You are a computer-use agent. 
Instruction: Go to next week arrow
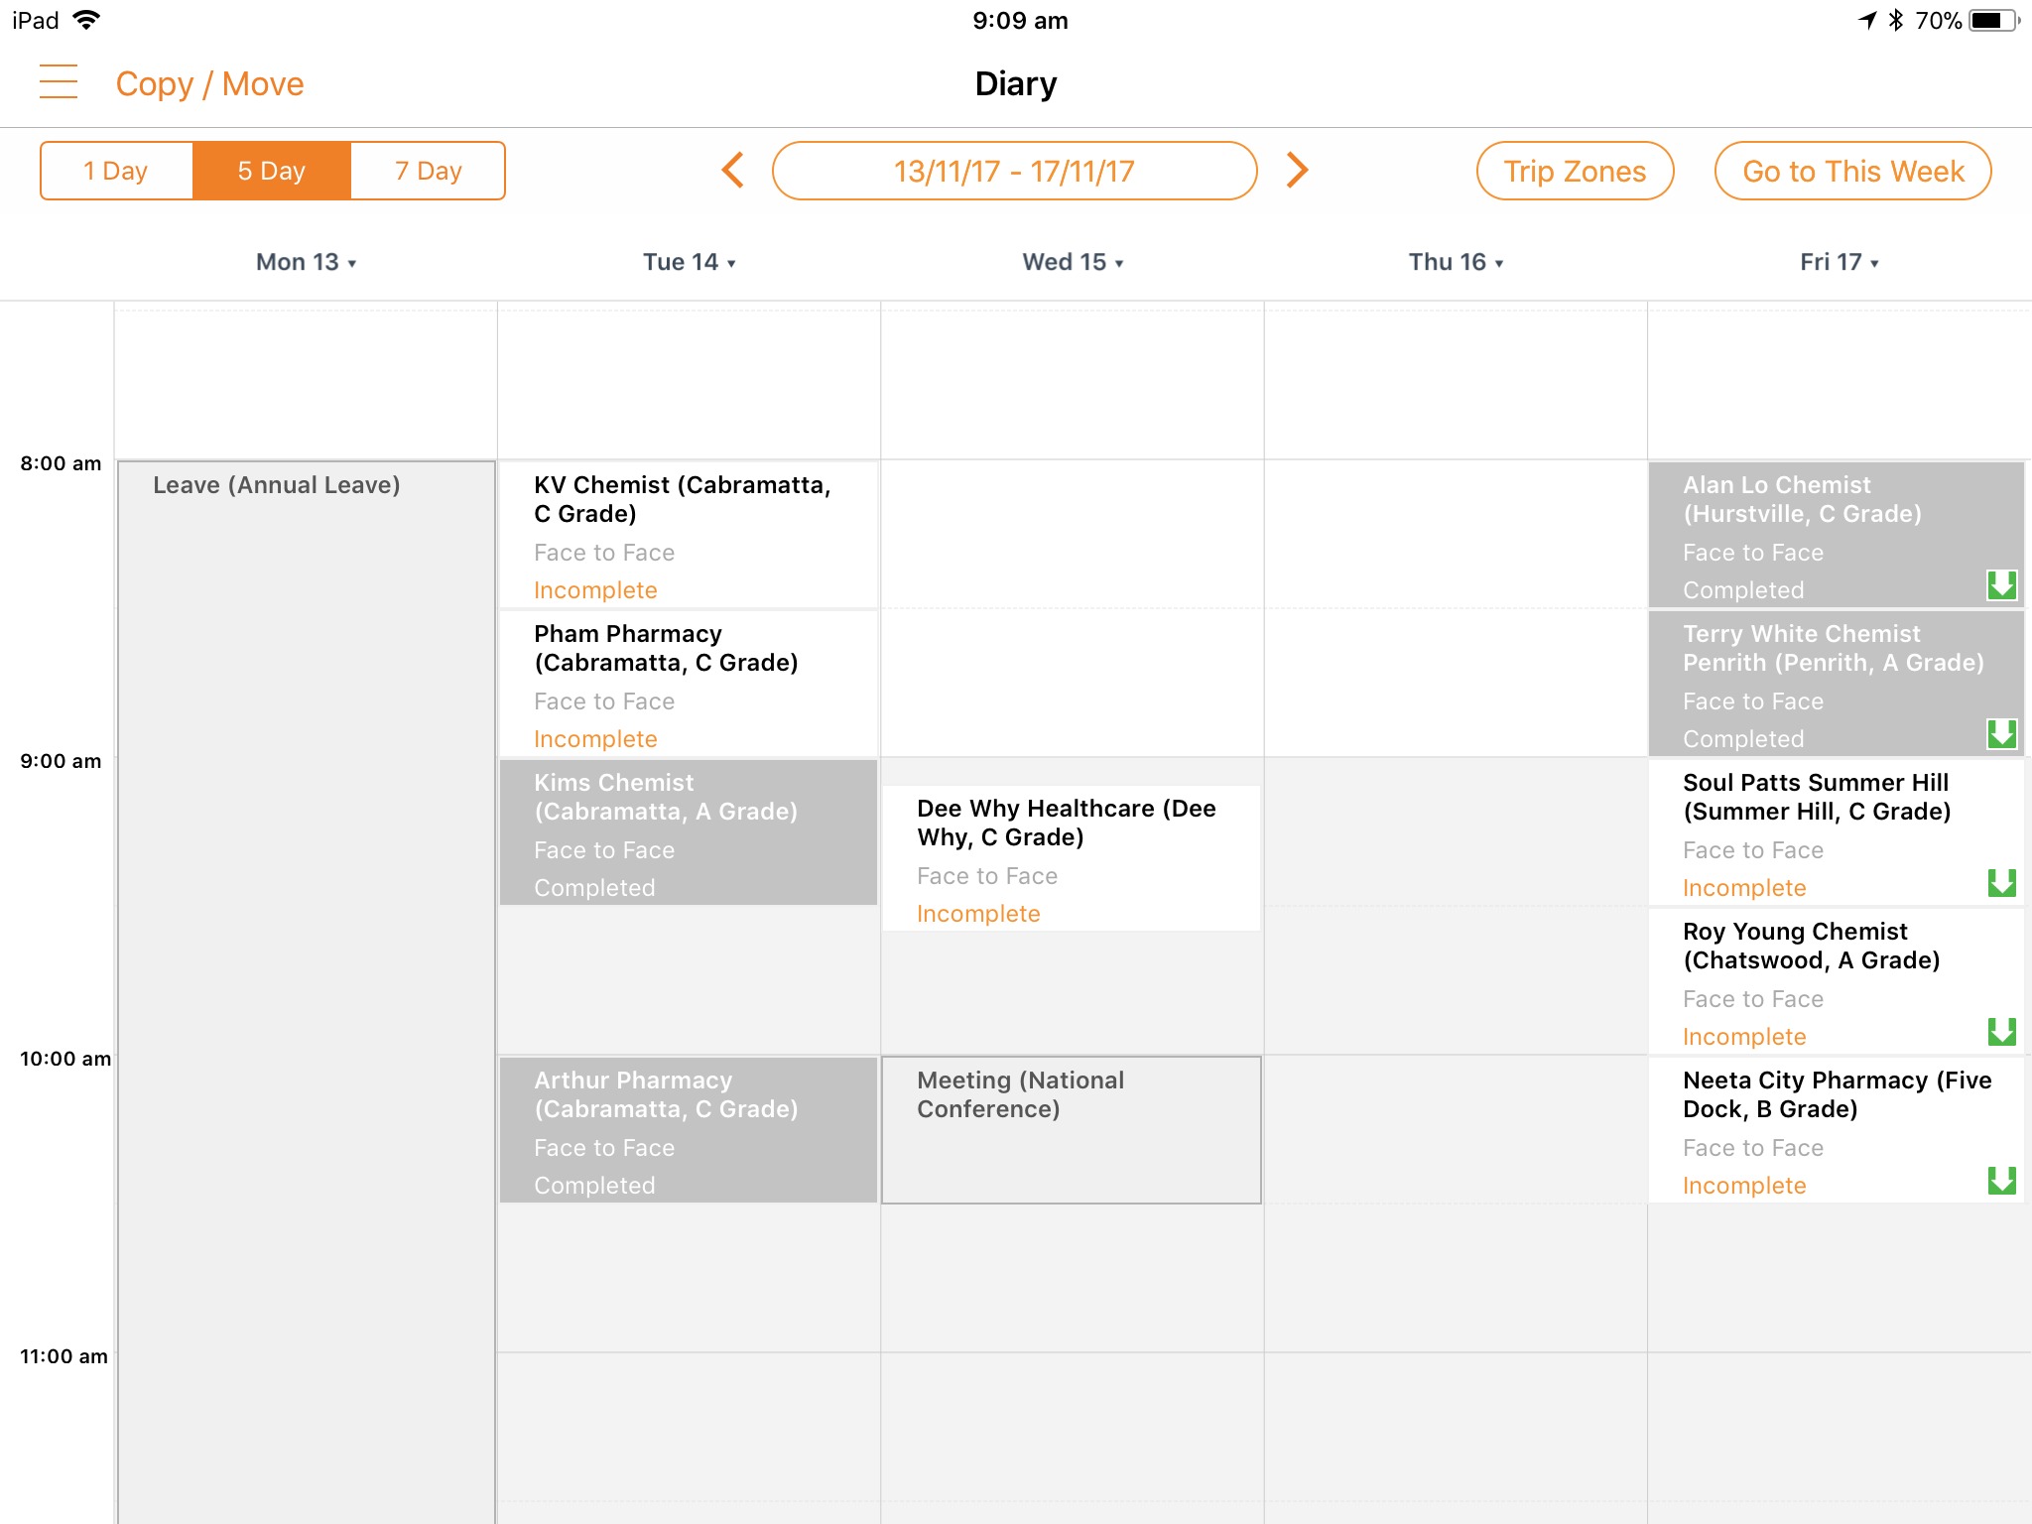click(x=1297, y=171)
